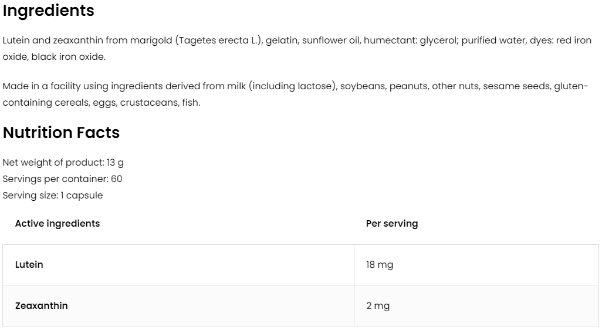Screen dimensions: 602x330
Task: Click the 'Active ingredients' column header
Action: click(58, 224)
